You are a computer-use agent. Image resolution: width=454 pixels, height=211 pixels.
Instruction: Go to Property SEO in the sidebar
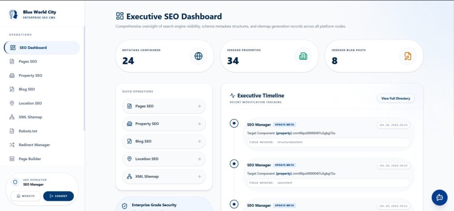[x=42, y=75]
